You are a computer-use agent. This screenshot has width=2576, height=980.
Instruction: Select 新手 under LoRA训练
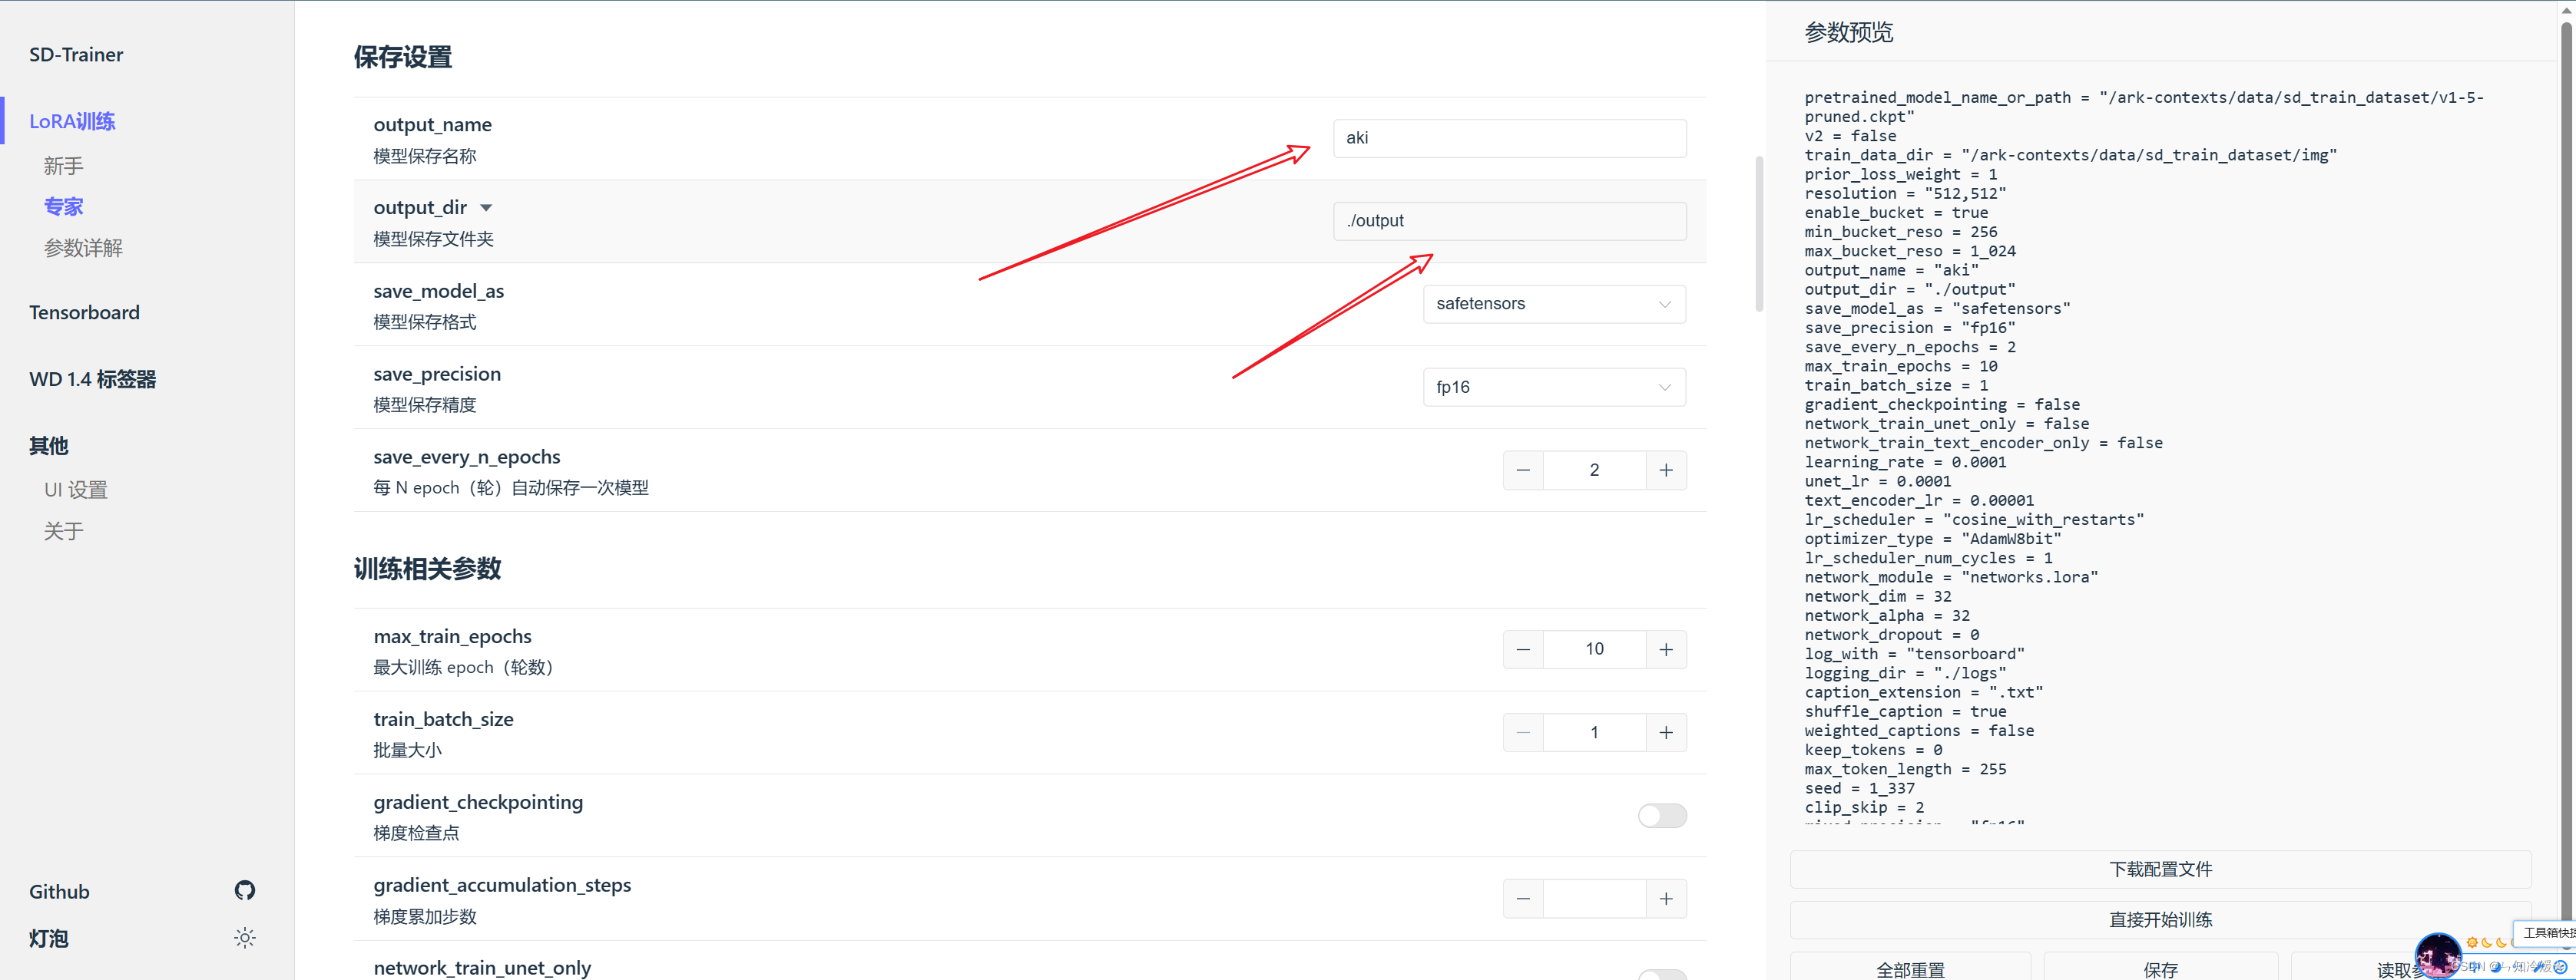coord(63,166)
